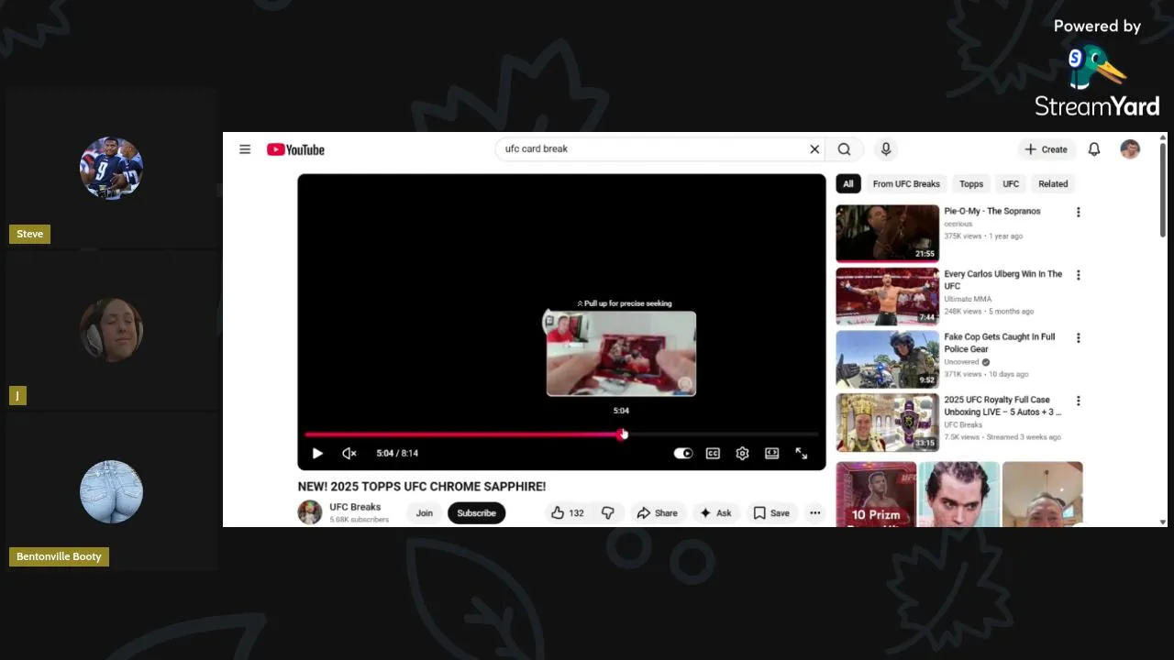Save the video to a playlist
Image resolution: width=1174 pixels, height=660 pixels.
click(771, 513)
